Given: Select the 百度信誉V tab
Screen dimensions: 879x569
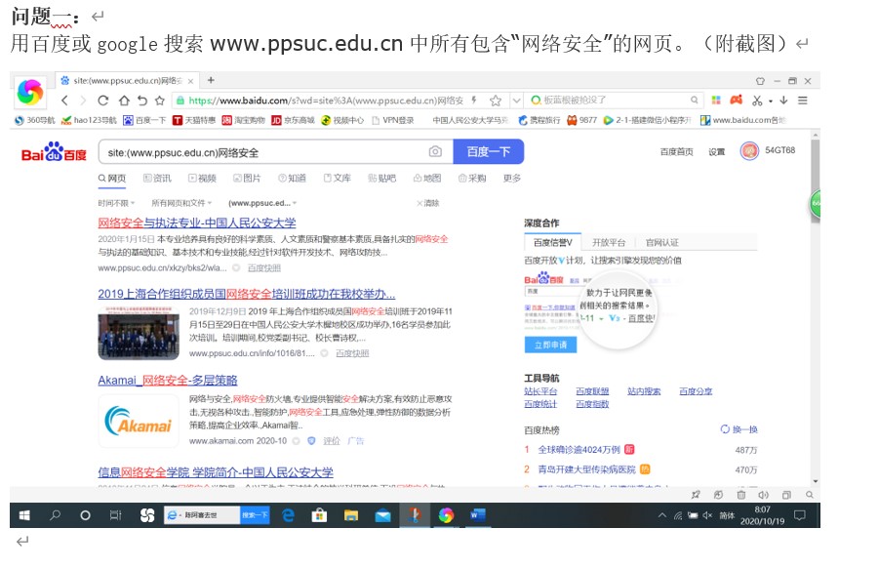Looking at the screenshot, I should [x=553, y=242].
